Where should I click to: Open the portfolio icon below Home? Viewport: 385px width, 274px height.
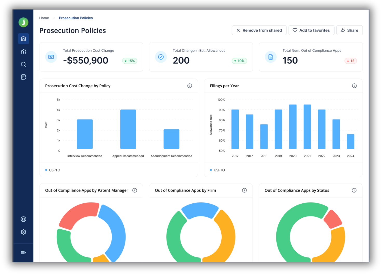click(x=23, y=51)
